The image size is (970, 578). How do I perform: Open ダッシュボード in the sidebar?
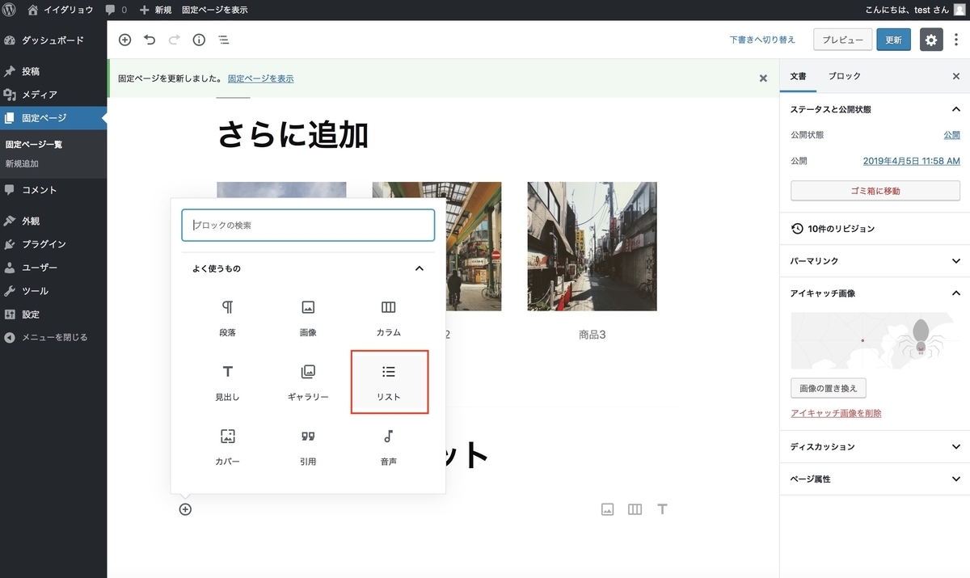(53, 40)
